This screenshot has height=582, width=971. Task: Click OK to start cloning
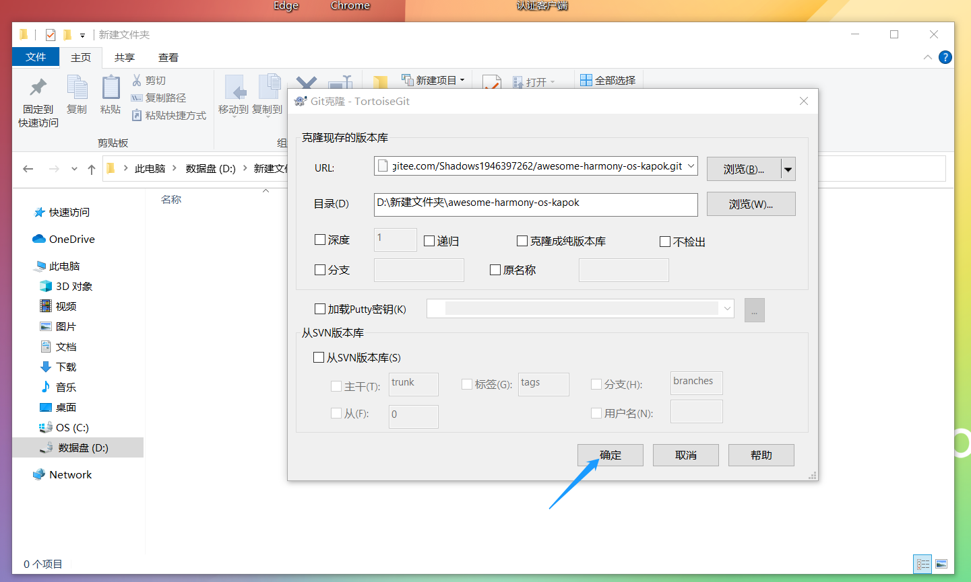pos(610,456)
